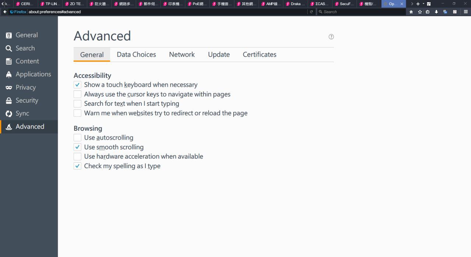Open the tab groups grid icon
This screenshot has width=471, height=257.
click(429, 4)
